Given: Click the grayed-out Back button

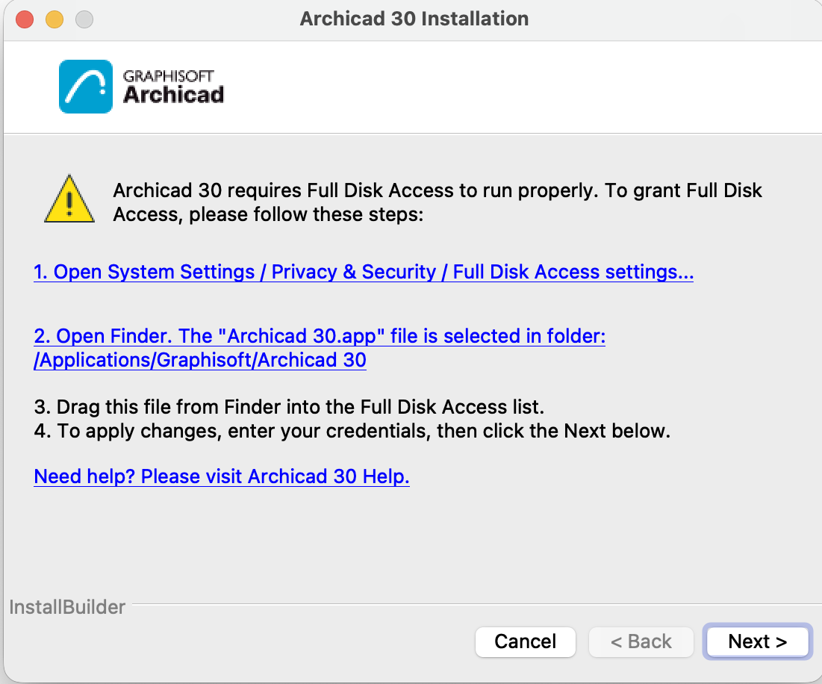Looking at the screenshot, I should pyautogui.click(x=641, y=641).
